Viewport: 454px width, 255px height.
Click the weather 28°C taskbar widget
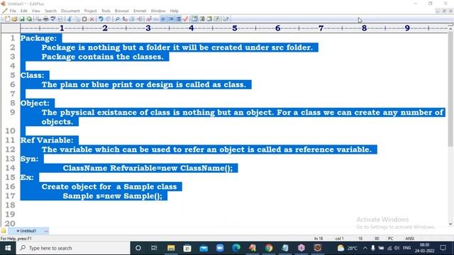click(347, 248)
